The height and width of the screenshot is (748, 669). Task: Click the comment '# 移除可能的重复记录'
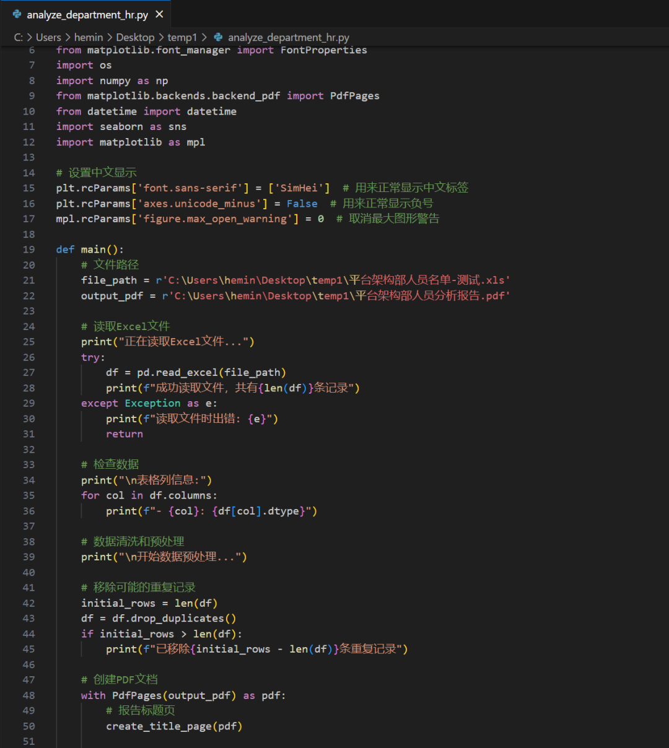(x=138, y=588)
